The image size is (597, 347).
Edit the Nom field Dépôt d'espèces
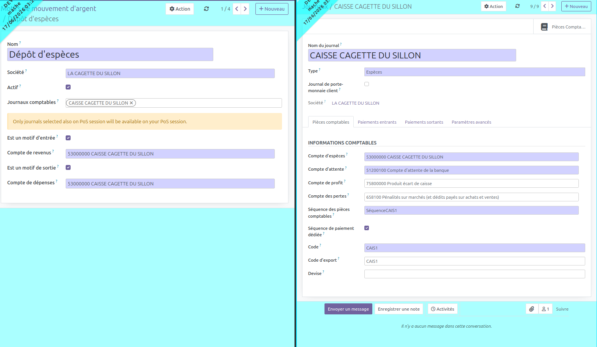[x=110, y=55]
